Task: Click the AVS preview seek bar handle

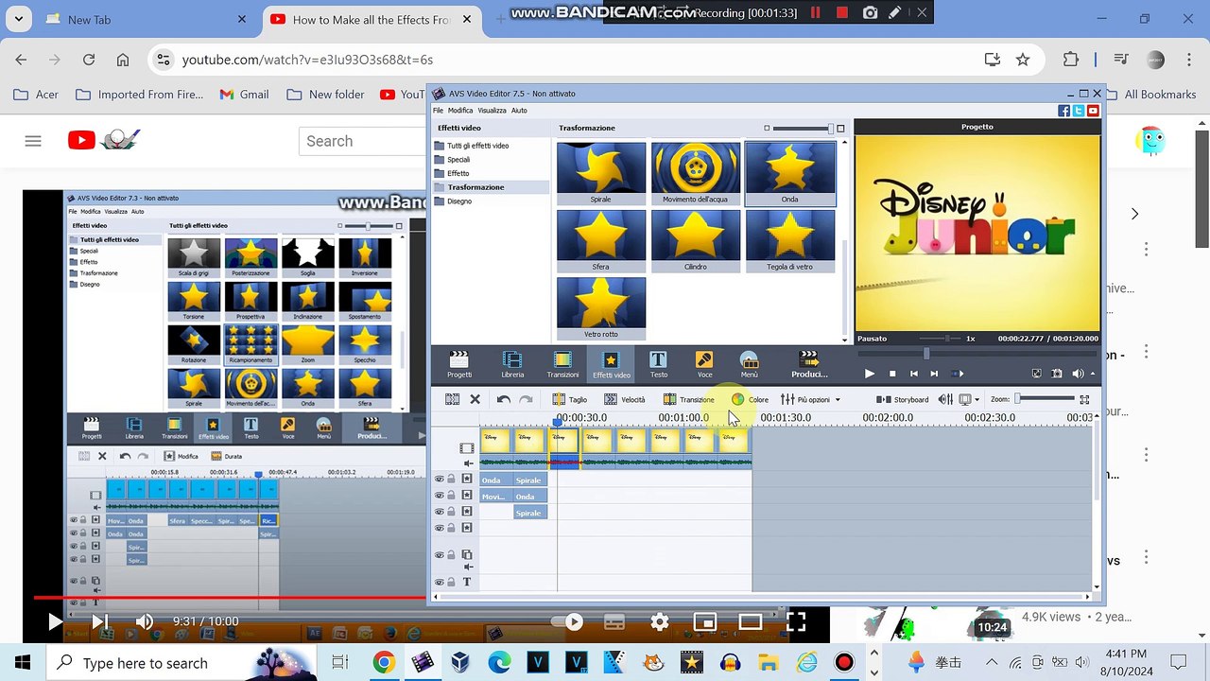Action: click(x=926, y=354)
